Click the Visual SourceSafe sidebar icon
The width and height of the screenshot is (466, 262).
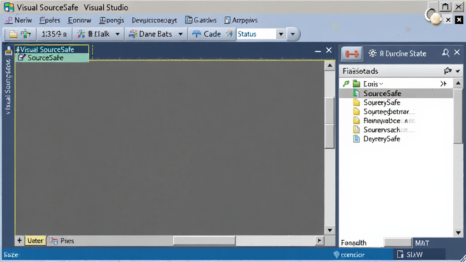[8, 51]
